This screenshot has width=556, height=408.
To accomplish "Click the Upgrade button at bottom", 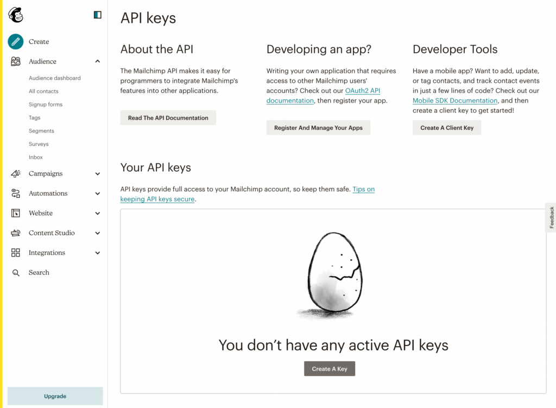I will (55, 396).
